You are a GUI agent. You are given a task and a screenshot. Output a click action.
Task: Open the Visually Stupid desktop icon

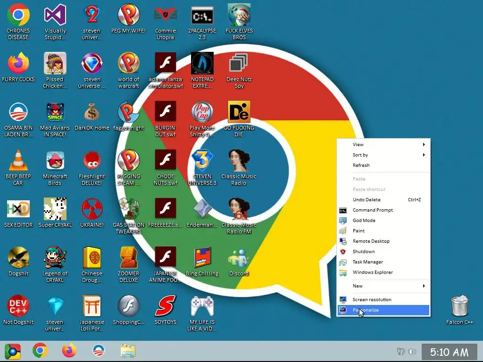click(55, 15)
